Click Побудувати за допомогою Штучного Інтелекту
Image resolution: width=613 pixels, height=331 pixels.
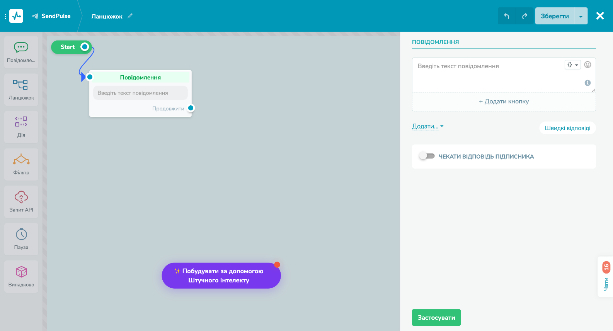point(221,275)
